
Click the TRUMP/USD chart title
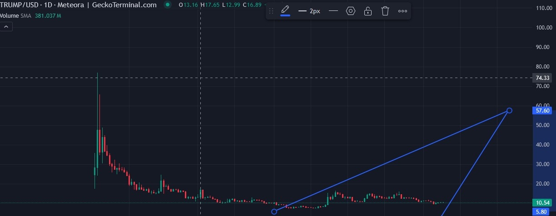78,5
